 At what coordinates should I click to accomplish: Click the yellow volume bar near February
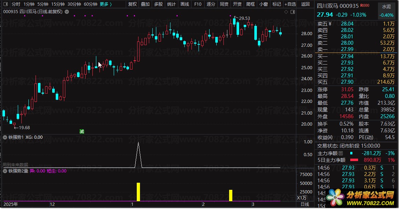231,196
